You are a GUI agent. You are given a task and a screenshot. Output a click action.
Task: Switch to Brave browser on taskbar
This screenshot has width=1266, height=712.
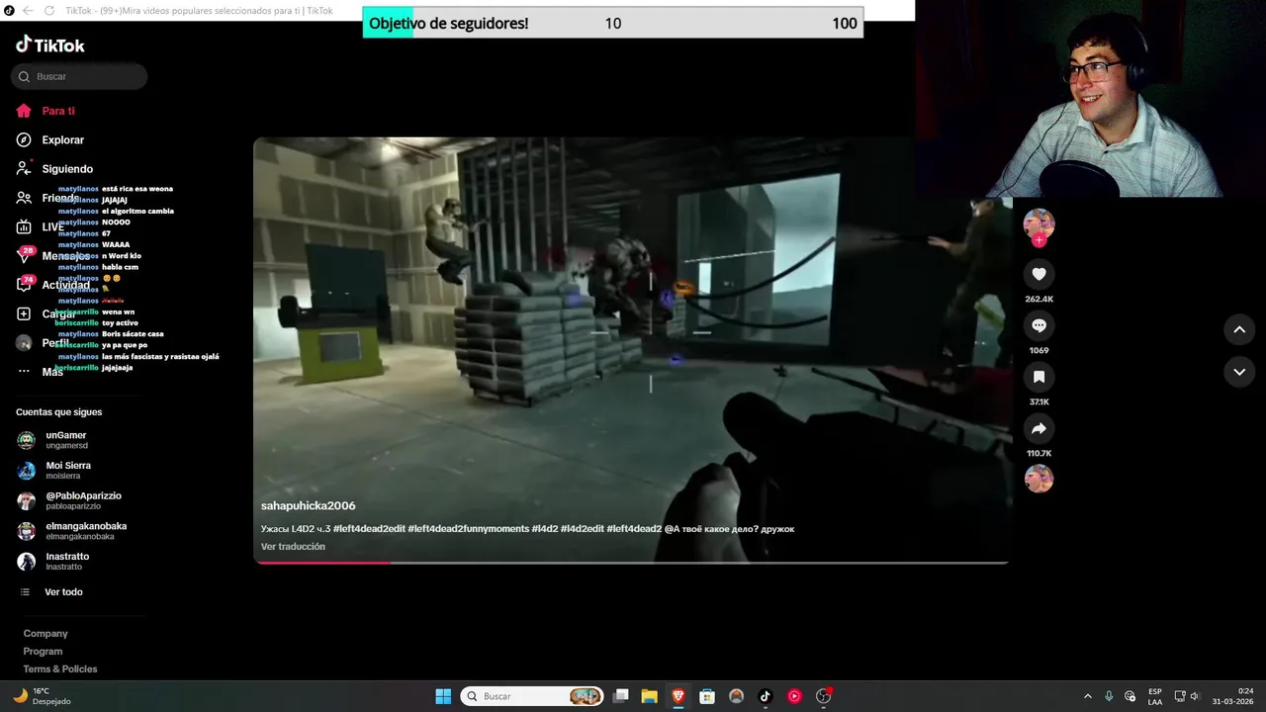(x=678, y=696)
